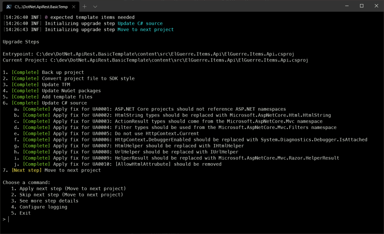Click the cyan "Move to next project" text
The width and height of the screenshot is (384, 234).
coord(145,30)
